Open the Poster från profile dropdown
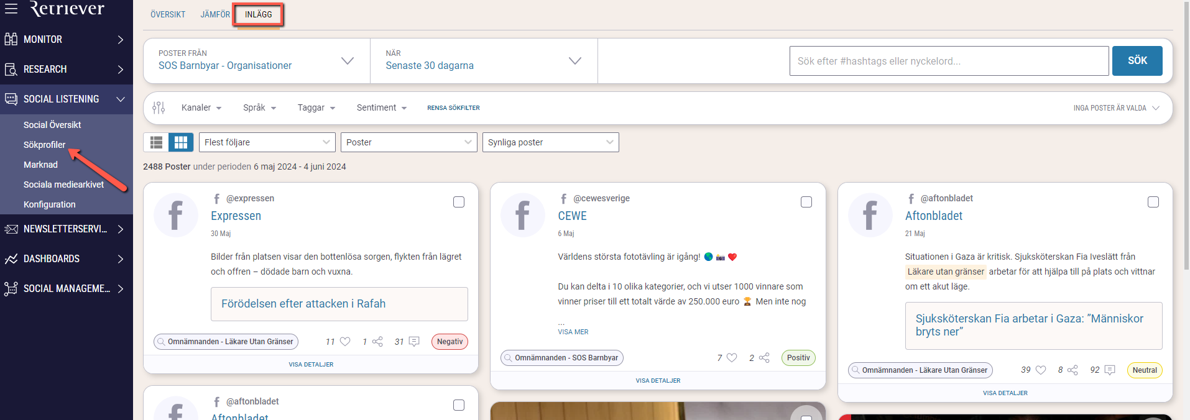Viewport: 1190px width, 420px height. point(257,61)
